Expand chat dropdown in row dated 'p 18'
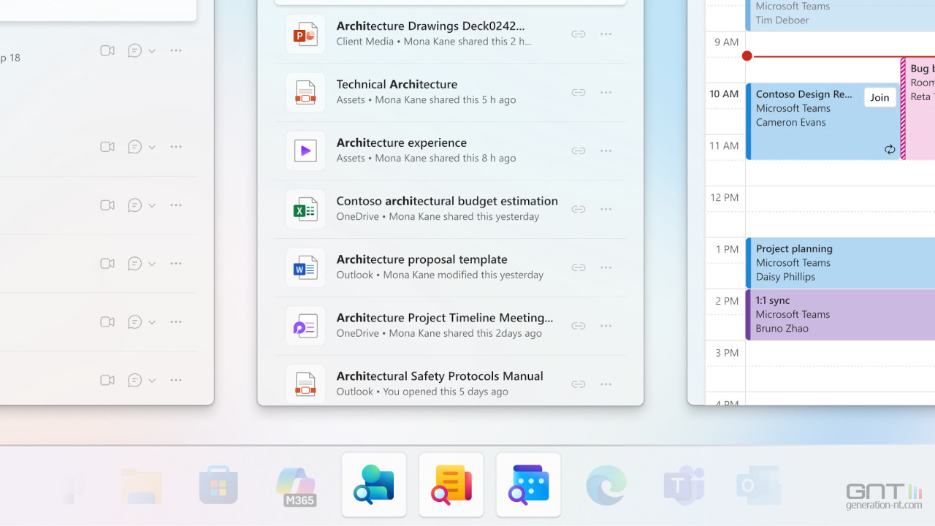 [152, 51]
